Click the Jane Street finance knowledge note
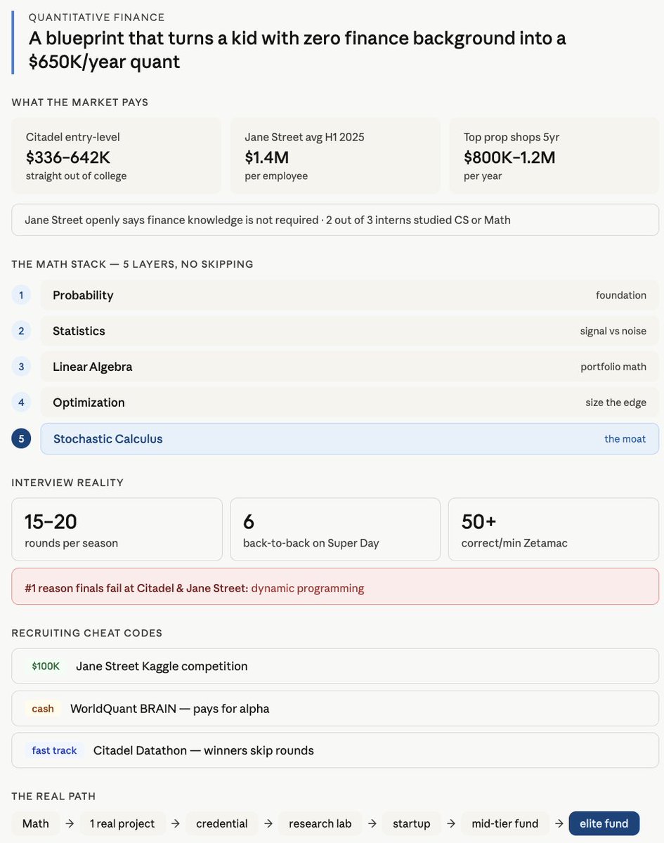 tap(335, 220)
